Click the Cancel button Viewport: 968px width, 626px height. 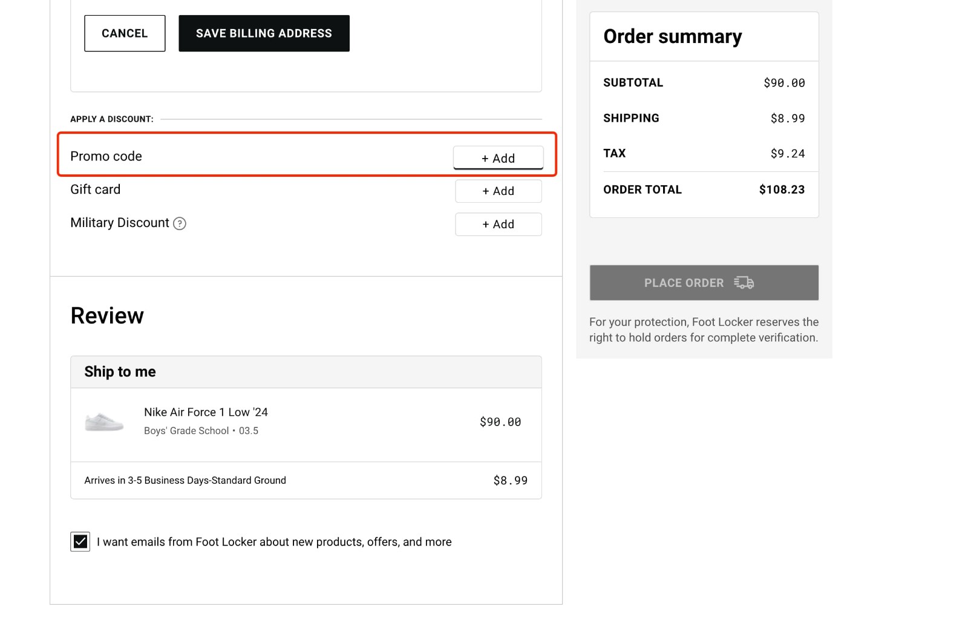pos(124,33)
